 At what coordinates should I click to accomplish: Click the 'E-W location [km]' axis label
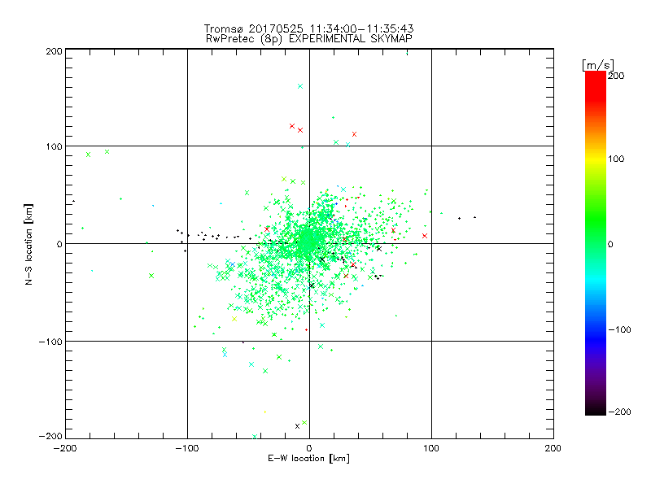click(x=308, y=458)
